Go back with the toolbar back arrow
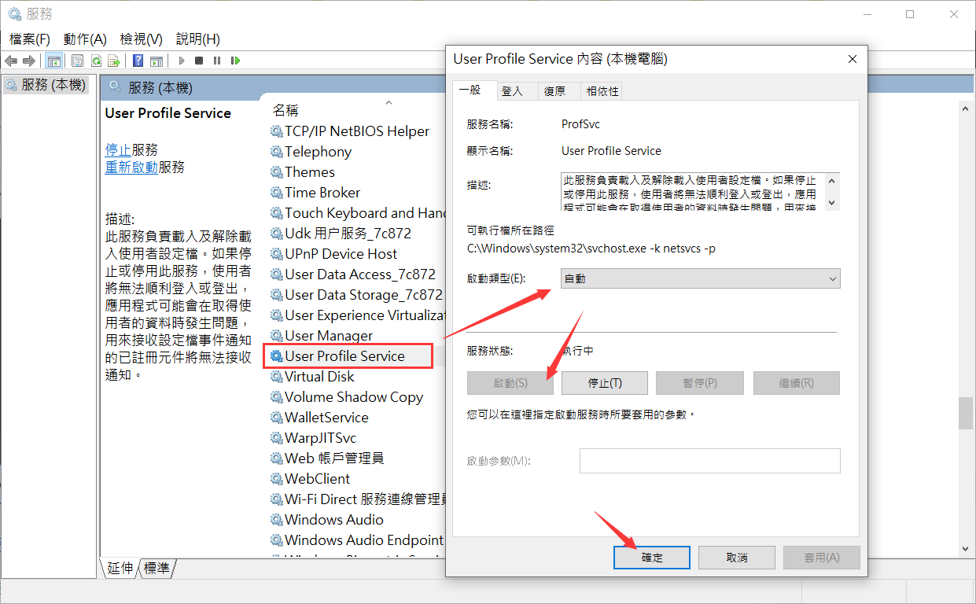Viewport: 976px width, 604px height. [11, 61]
